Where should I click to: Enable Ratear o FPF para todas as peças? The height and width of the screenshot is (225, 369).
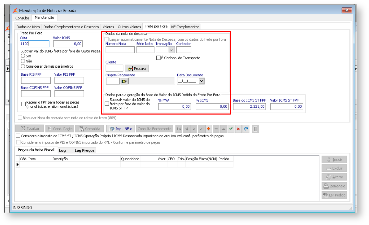tap(24, 104)
